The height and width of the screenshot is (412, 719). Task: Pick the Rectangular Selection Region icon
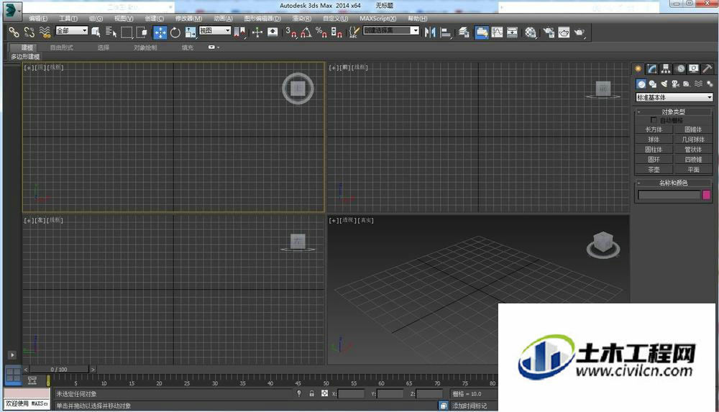click(126, 32)
